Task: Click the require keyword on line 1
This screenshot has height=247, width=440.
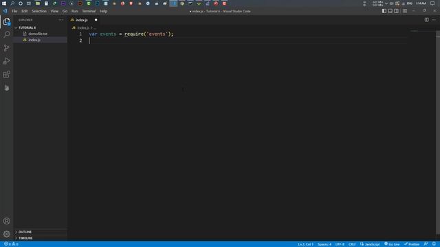Action: [x=134, y=34]
